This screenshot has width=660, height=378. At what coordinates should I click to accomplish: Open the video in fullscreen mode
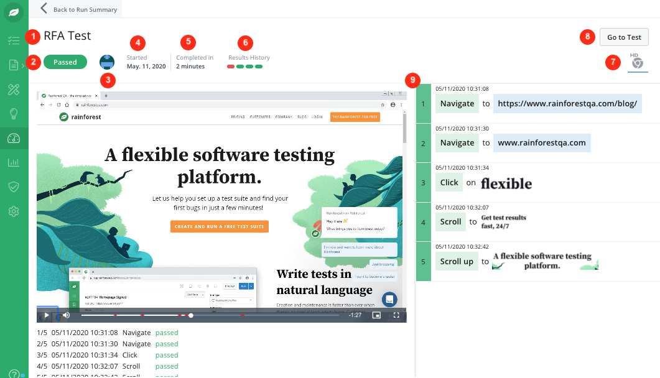click(396, 315)
